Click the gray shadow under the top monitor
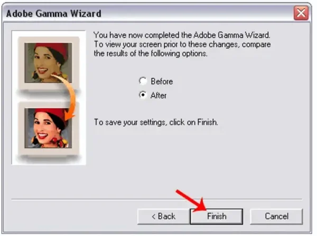Viewport: 317px width, 236px height. (x=49, y=92)
